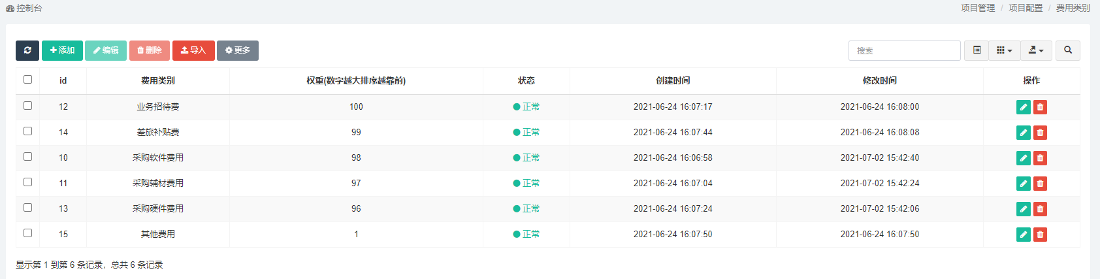This screenshot has height=279, width=1100.
Task: Click the green 添加 button
Action: [62, 50]
